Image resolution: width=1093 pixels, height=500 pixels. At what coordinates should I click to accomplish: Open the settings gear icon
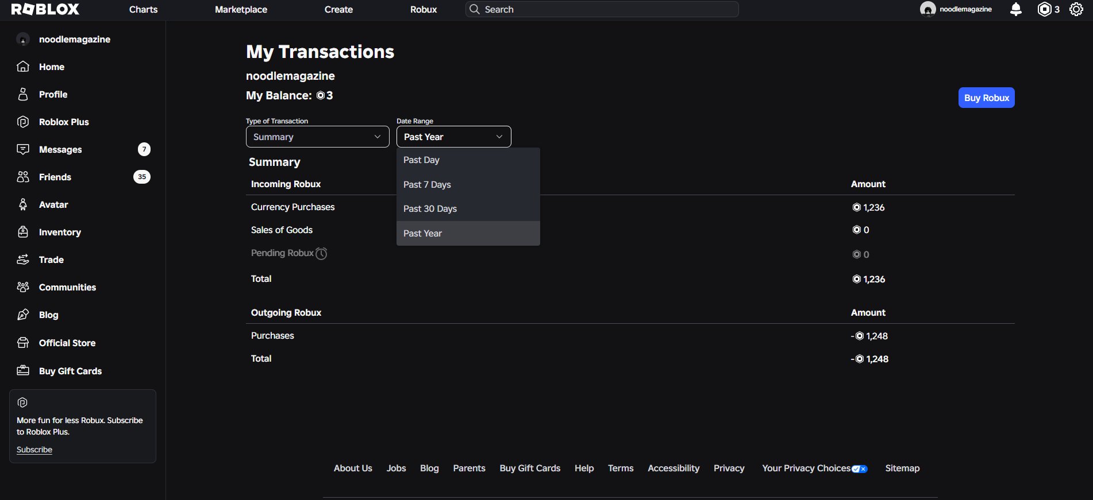pyautogui.click(x=1076, y=9)
